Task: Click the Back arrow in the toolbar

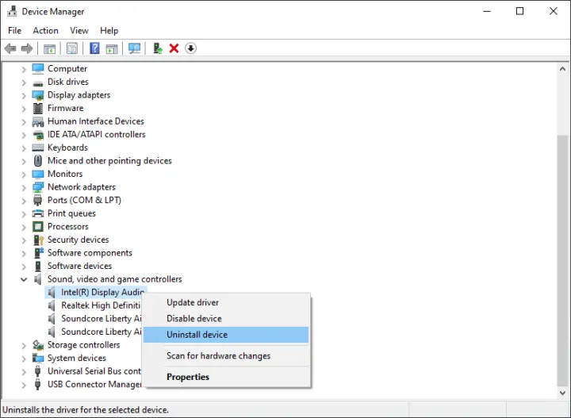Action: click(x=10, y=48)
